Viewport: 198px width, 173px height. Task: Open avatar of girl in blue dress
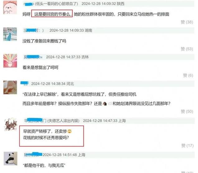(x=10, y=34)
